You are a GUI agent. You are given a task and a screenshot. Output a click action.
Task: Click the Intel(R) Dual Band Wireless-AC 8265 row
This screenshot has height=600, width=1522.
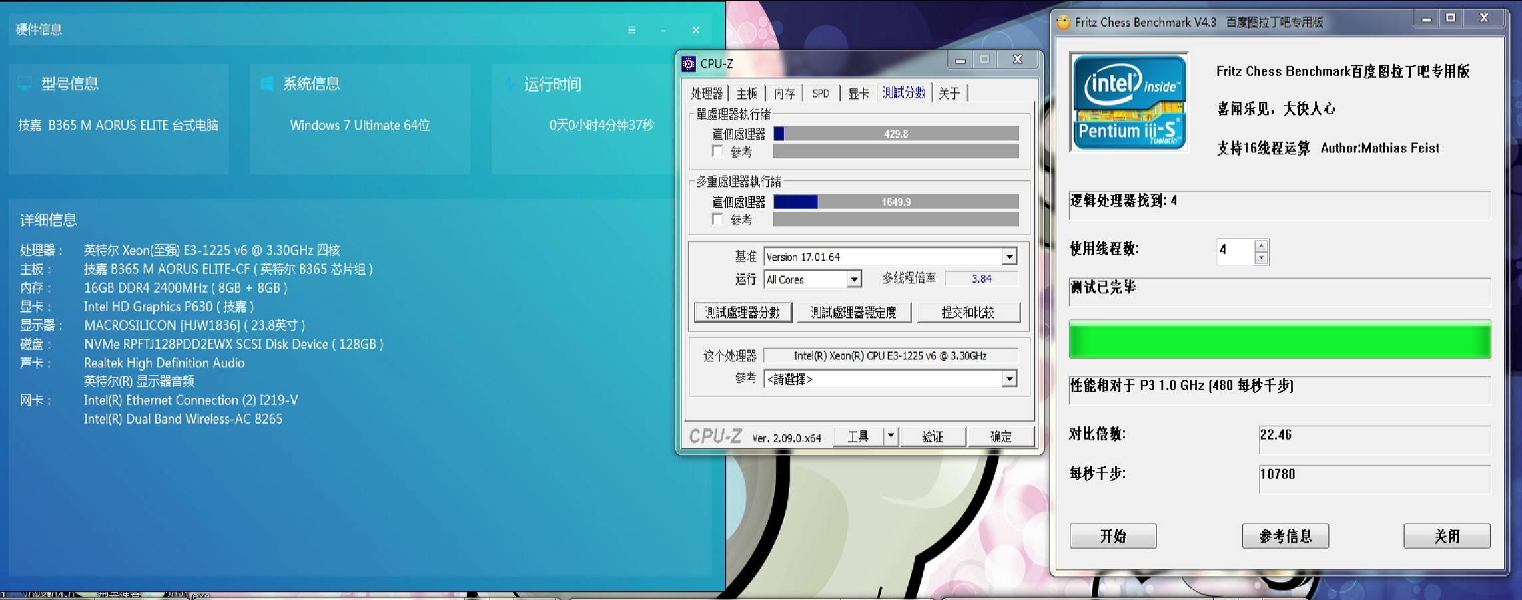[183, 419]
